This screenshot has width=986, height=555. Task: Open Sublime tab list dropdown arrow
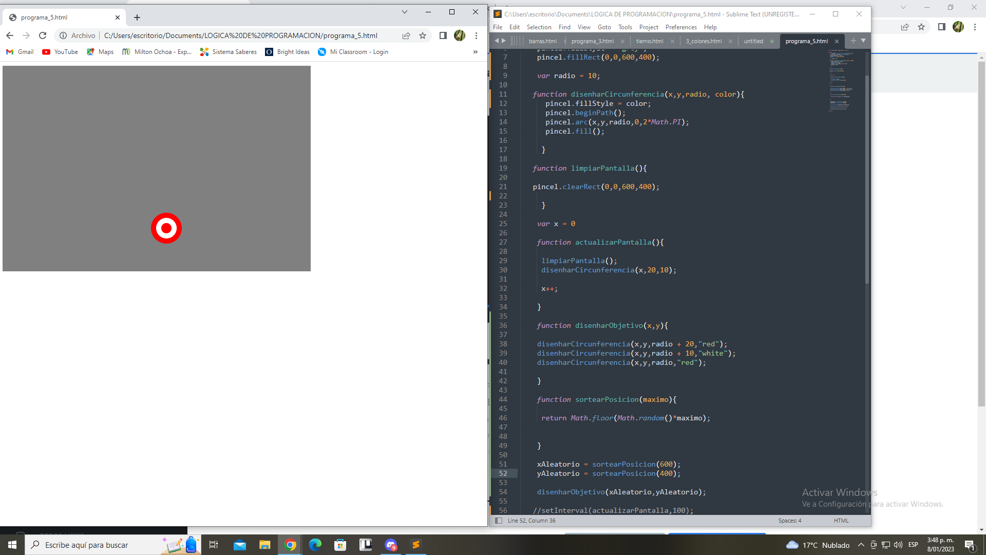tap(863, 41)
